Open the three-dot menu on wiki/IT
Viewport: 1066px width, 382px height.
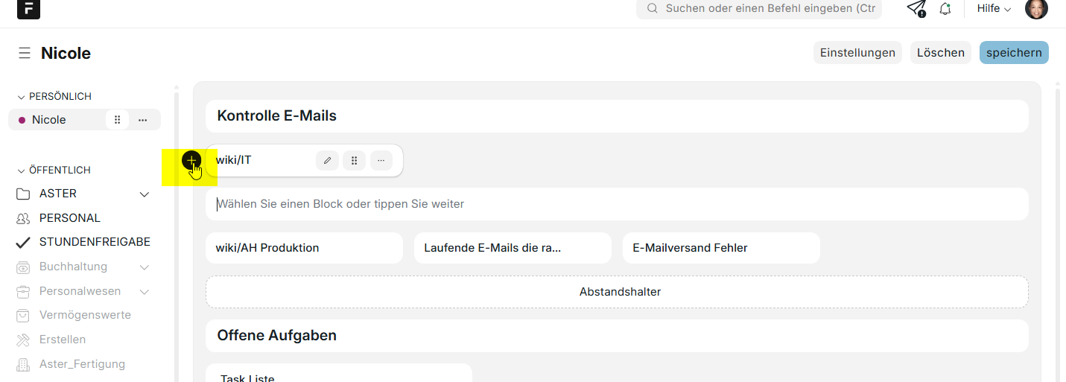pos(381,161)
